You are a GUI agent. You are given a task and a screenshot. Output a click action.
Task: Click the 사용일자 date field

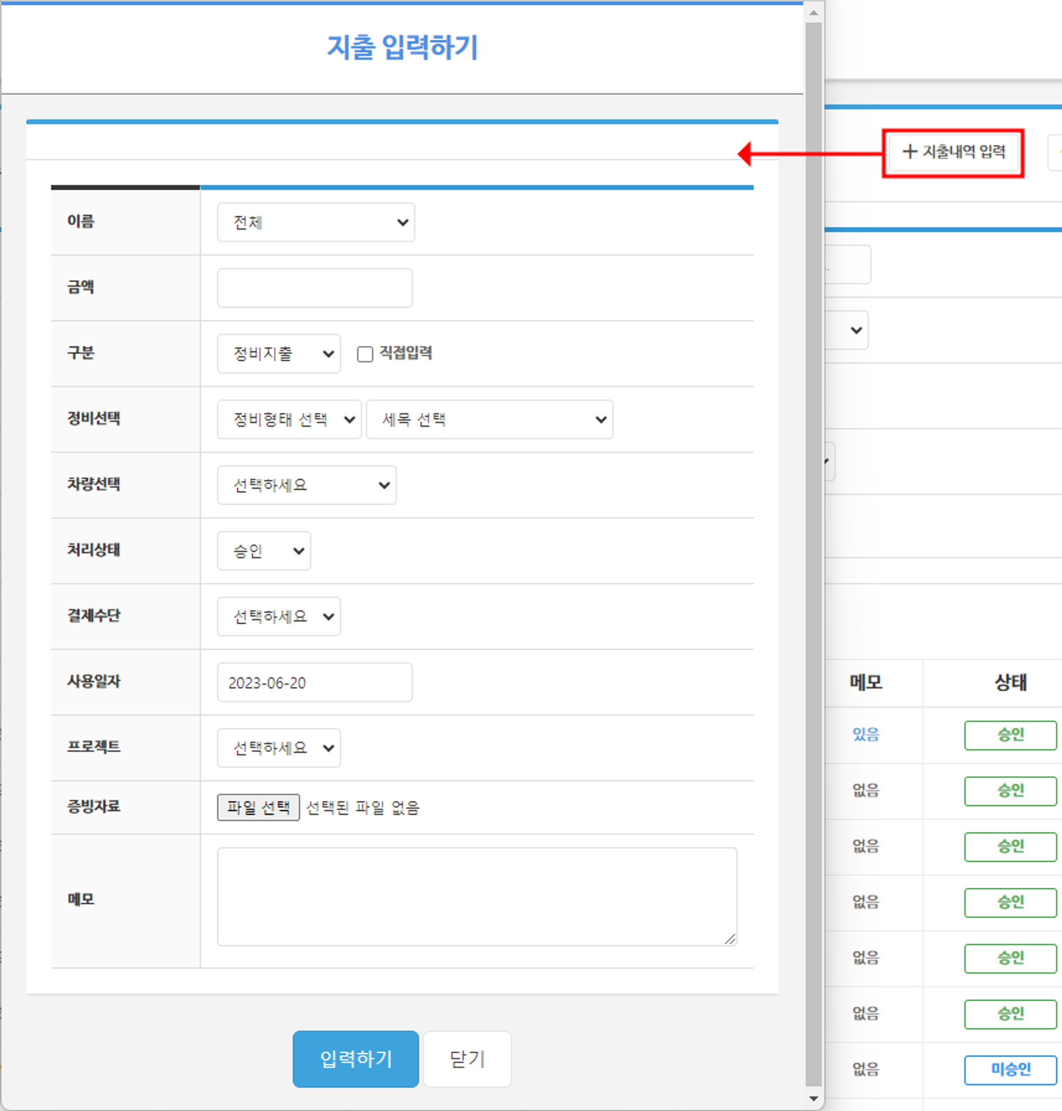pyautogui.click(x=314, y=682)
